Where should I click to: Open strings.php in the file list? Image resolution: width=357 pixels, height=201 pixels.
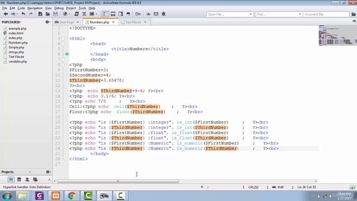point(16,52)
